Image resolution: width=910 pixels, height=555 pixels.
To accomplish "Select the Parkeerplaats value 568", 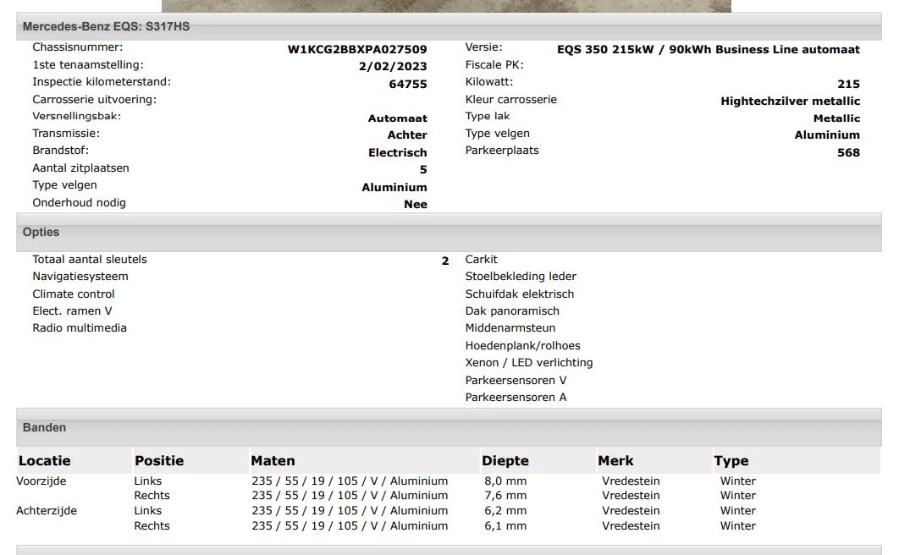I will coord(848,152).
